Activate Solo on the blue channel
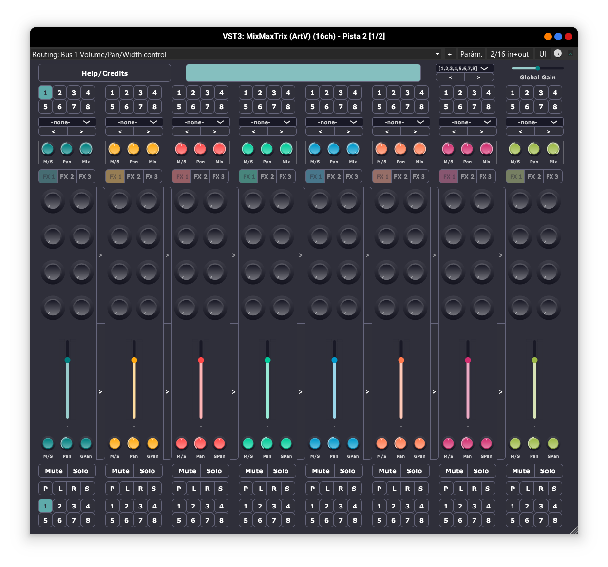Image resolution: width=608 pixels, height=567 pixels. 348,471
